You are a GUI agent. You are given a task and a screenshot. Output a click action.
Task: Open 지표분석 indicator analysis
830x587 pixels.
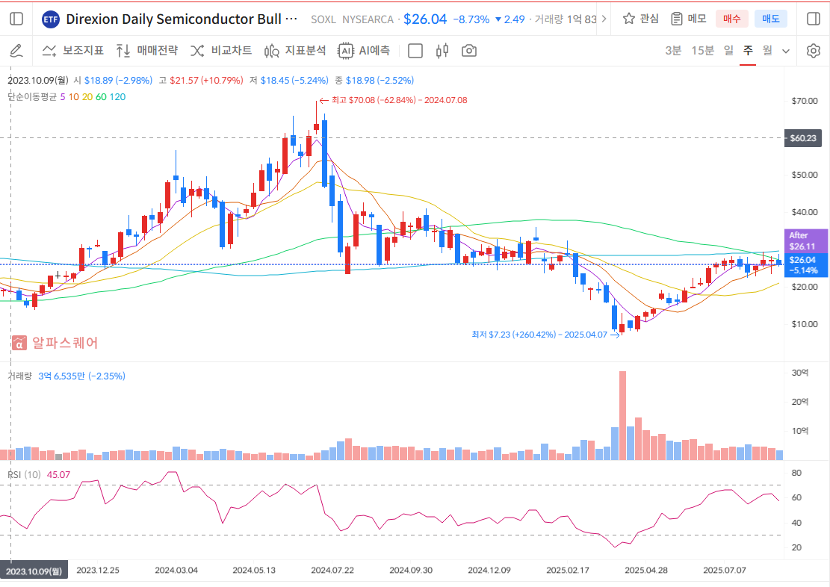pyautogui.click(x=295, y=51)
